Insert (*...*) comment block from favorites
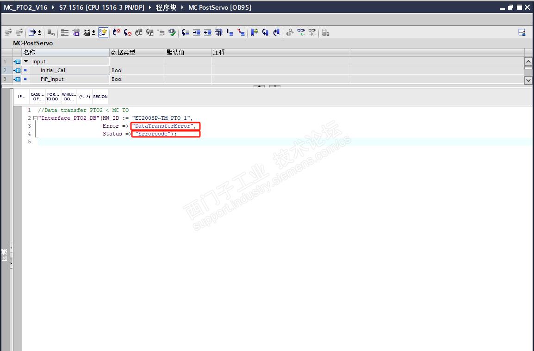534x351 pixels. pyautogui.click(x=85, y=97)
